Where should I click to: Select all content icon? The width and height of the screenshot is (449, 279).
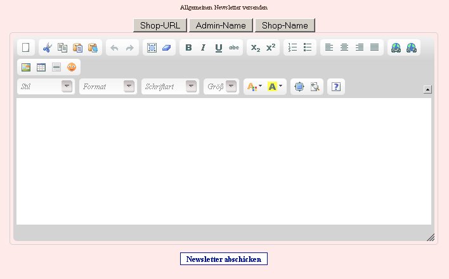point(152,47)
